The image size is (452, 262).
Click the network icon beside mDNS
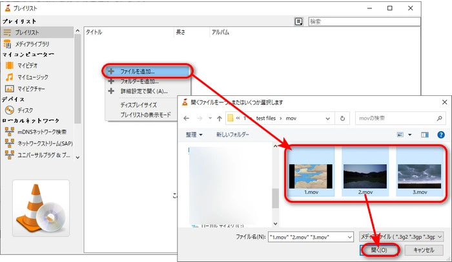(x=10, y=131)
